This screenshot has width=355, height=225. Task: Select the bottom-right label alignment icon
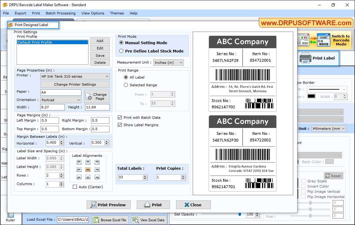pyautogui.click(x=97, y=177)
